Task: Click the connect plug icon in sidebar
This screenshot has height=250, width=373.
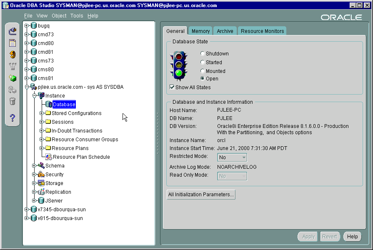Action: point(13,31)
